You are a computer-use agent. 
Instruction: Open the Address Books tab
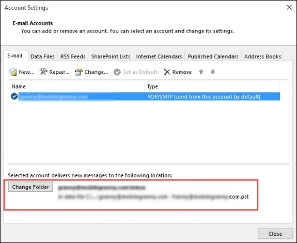click(262, 56)
